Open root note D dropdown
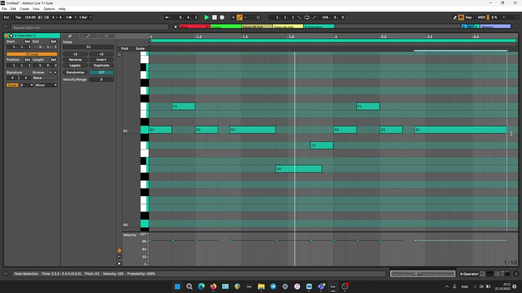Screen dimensions: 522x293 (27, 85)
